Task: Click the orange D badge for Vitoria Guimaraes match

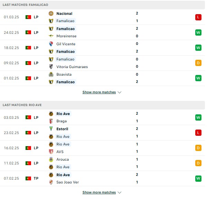Action: click(198, 63)
